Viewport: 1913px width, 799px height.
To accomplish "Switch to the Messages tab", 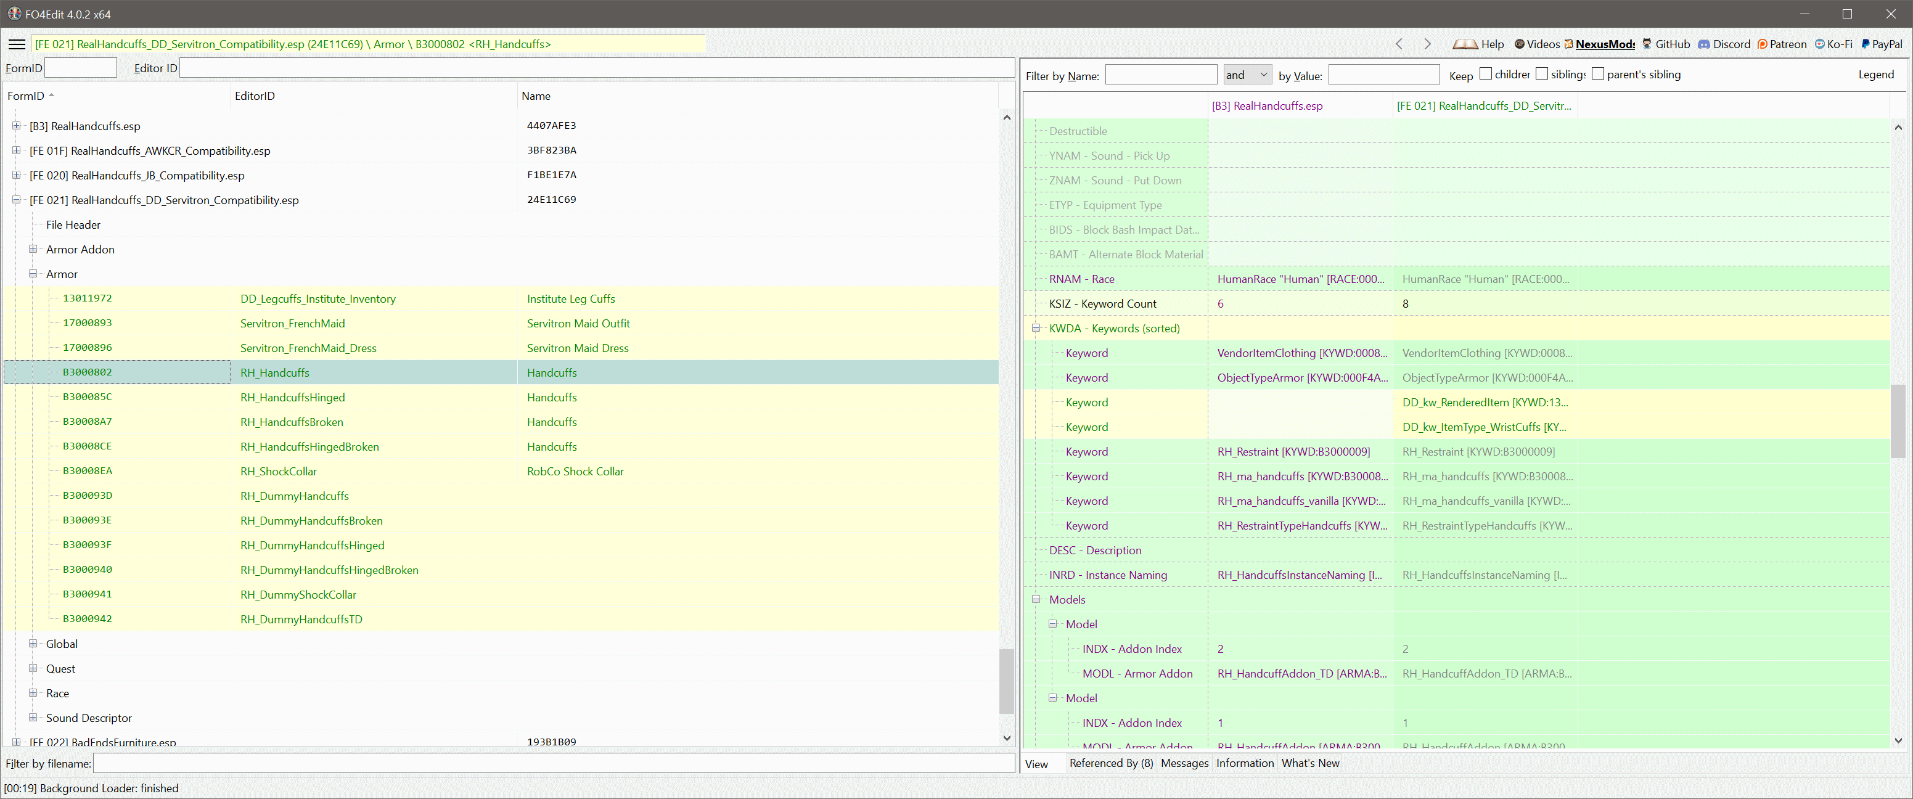I will 1184,763.
